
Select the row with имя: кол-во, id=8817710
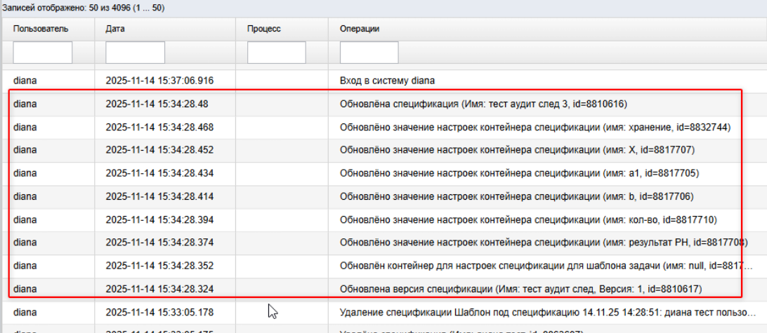coord(383,220)
